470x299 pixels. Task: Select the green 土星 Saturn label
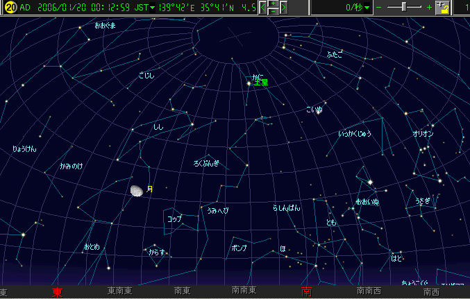click(x=261, y=83)
